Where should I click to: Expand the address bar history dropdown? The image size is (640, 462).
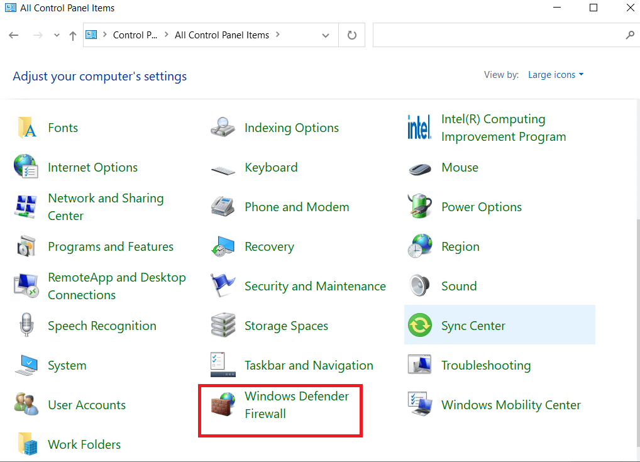[325, 35]
